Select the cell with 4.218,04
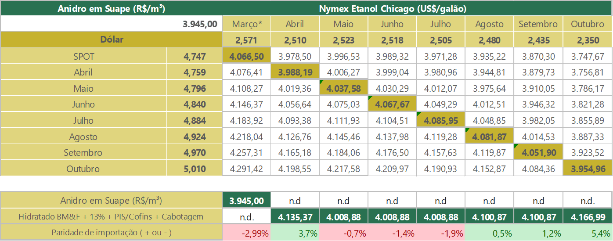The height and width of the screenshot is (241, 613). click(246, 137)
